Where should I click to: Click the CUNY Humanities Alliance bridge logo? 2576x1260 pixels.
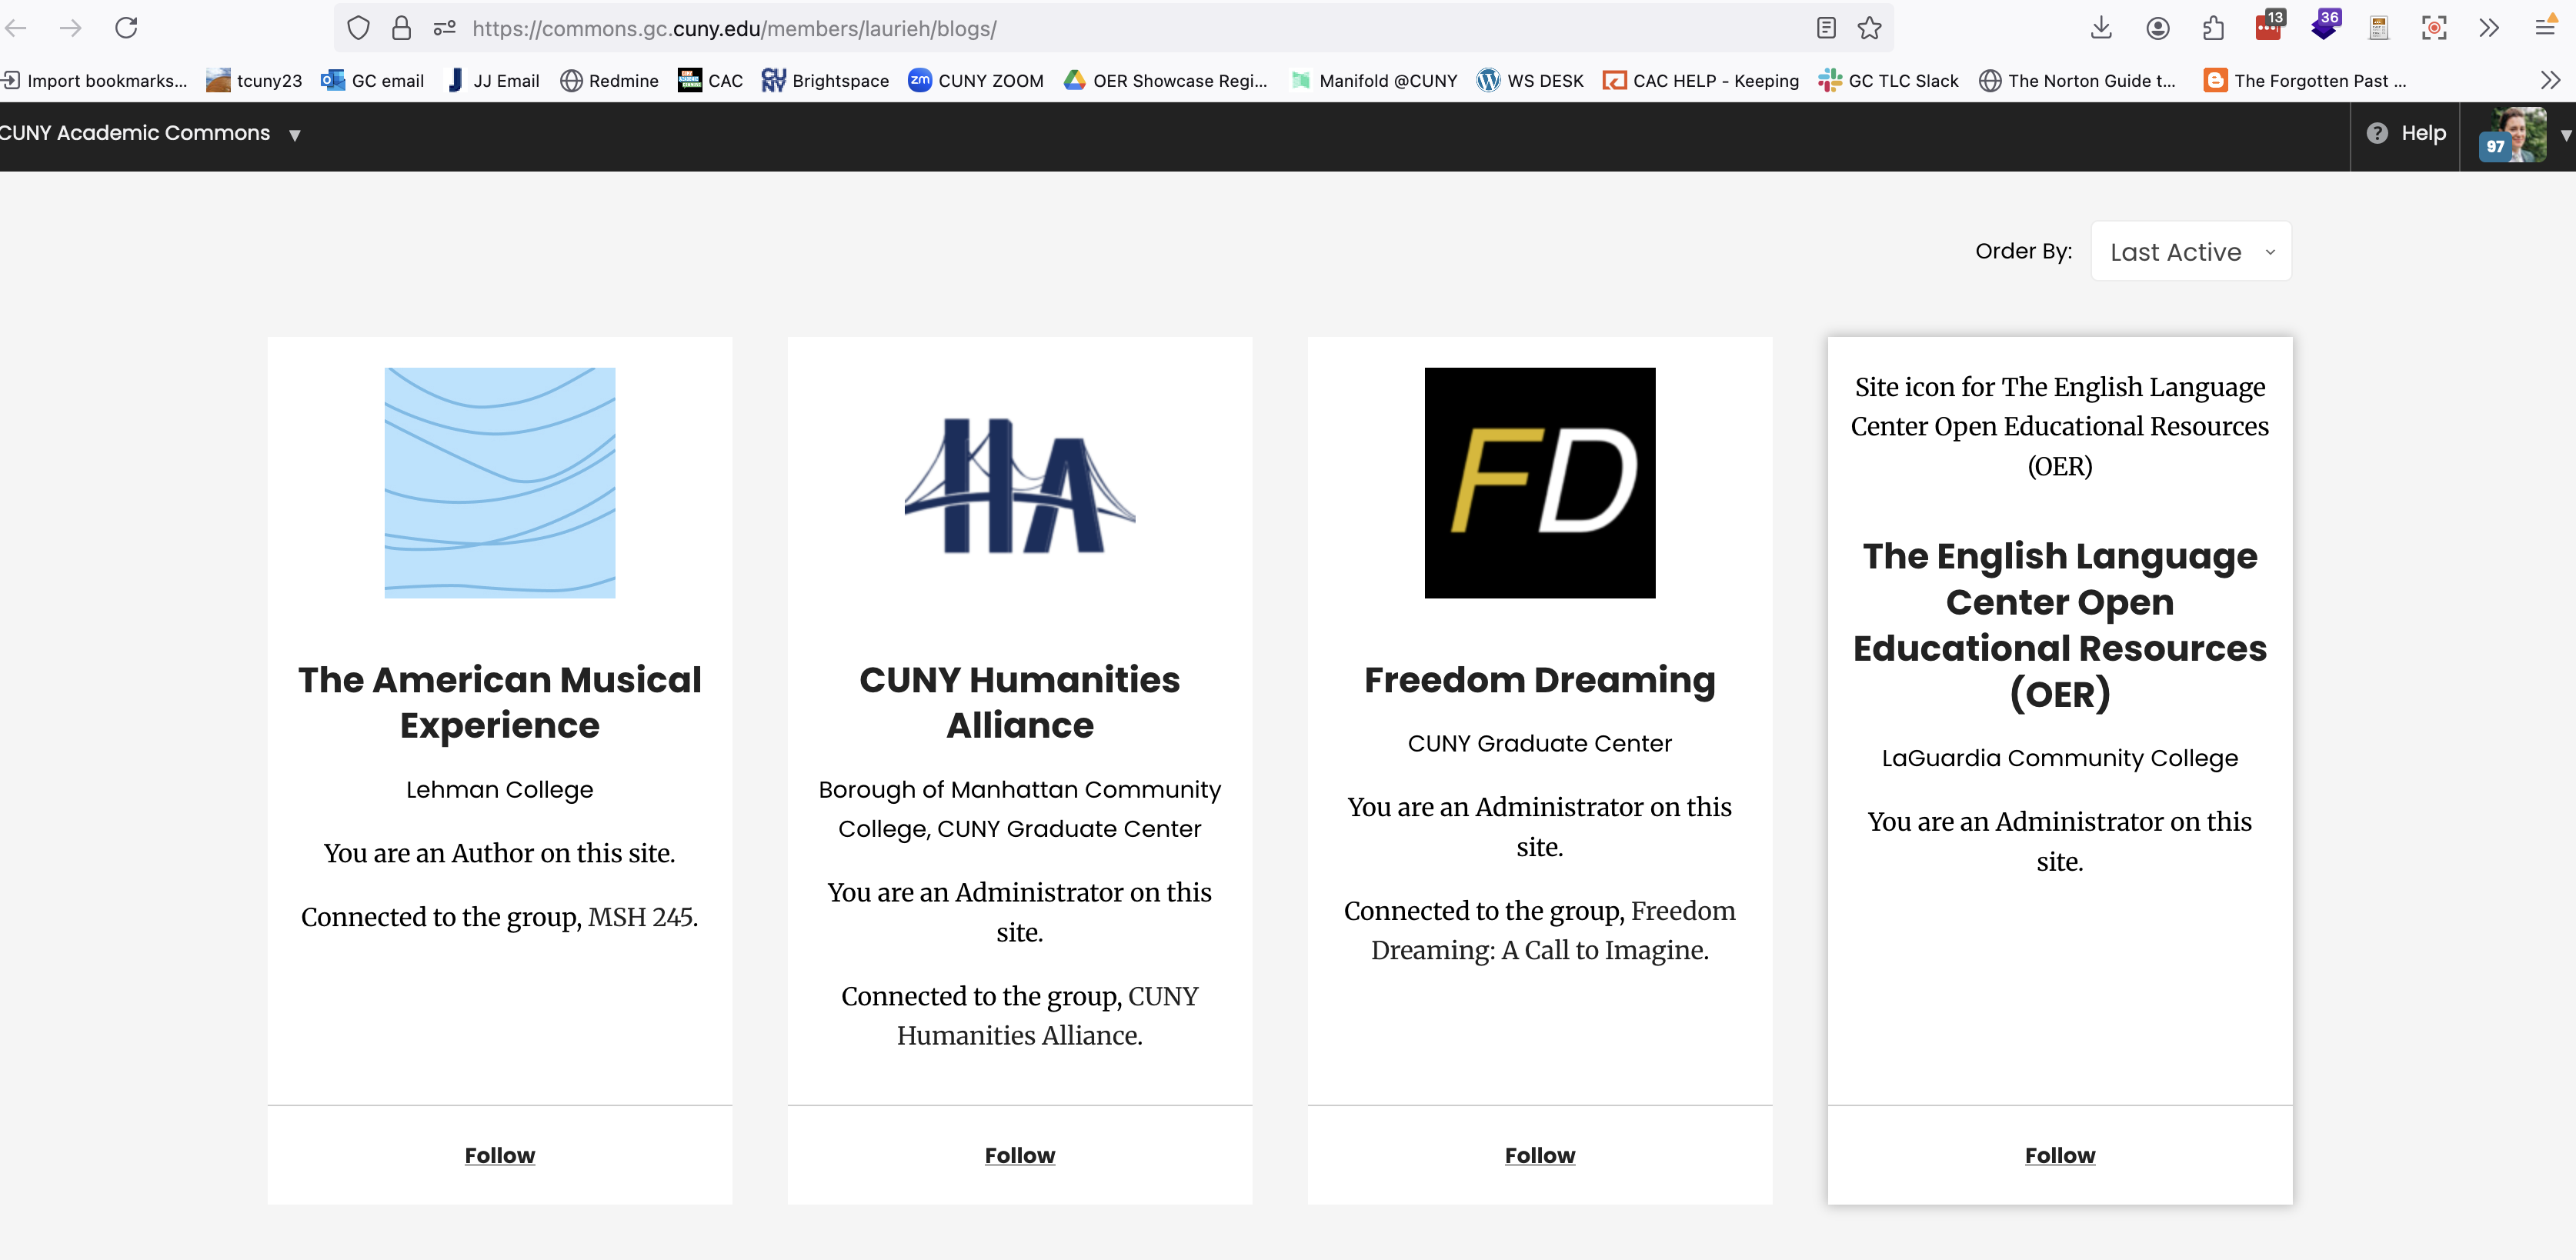point(1020,484)
